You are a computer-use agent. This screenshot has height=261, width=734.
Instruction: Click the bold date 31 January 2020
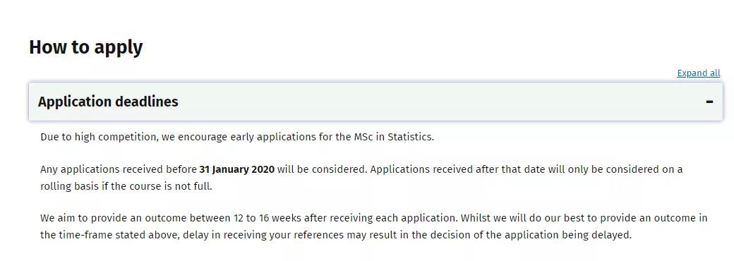[x=237, y=169]
